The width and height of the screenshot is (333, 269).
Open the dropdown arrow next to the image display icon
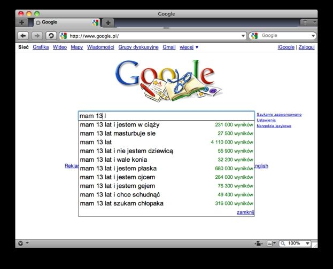tap(275, 243)
